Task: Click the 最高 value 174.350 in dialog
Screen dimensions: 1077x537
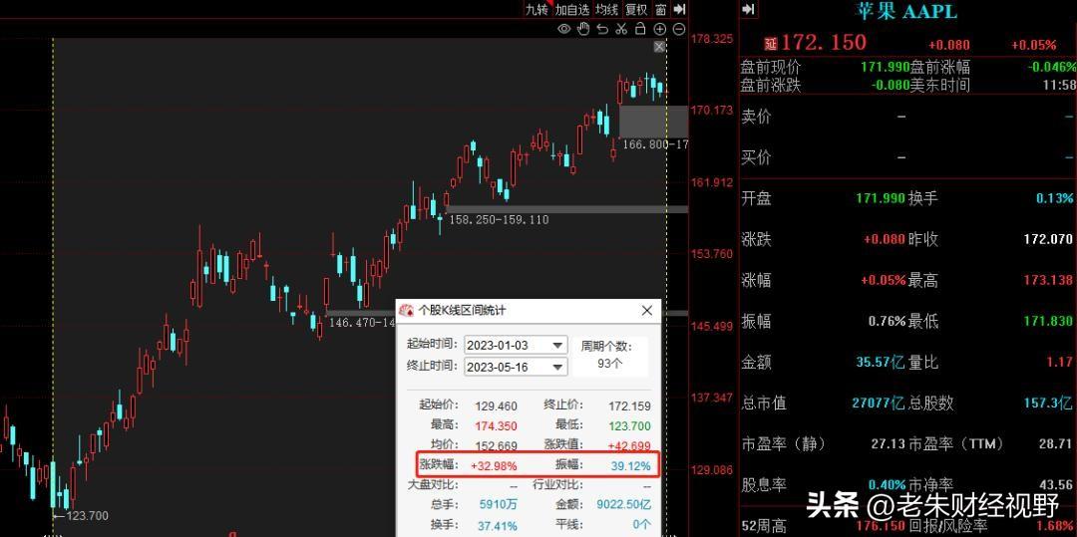Action: tap(496, 425)
